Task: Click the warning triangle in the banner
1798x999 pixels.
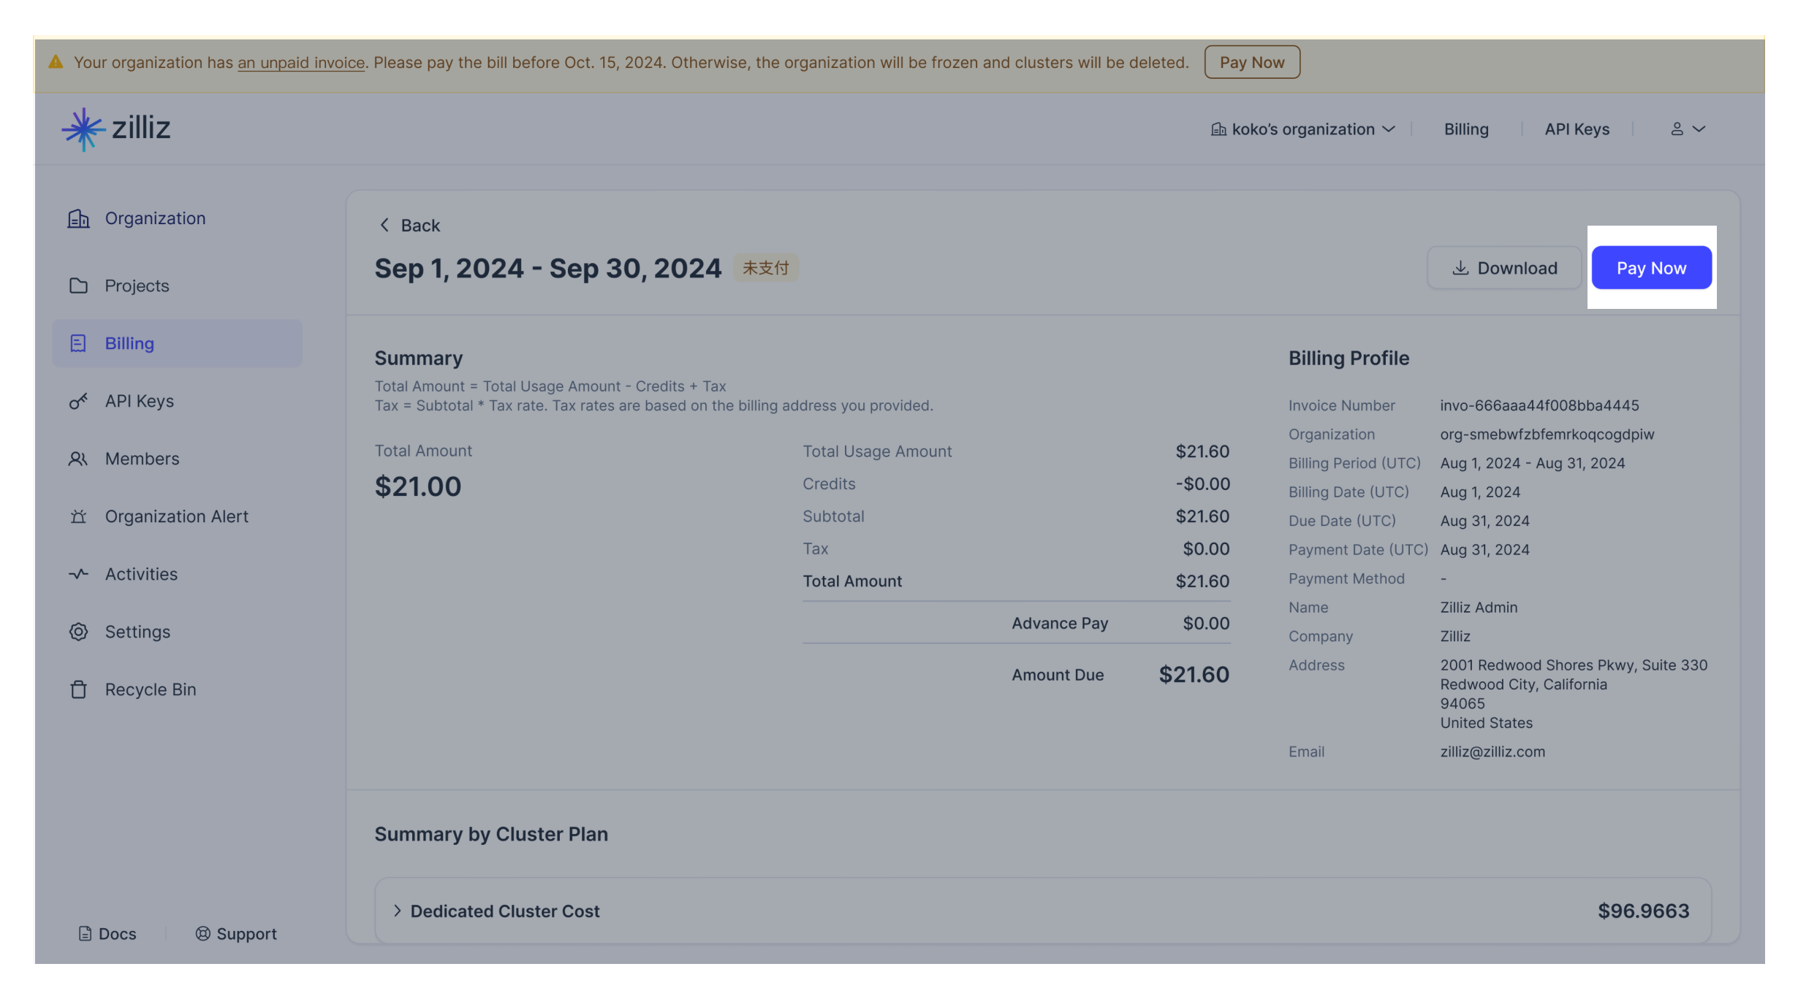Action: (57, 62)
